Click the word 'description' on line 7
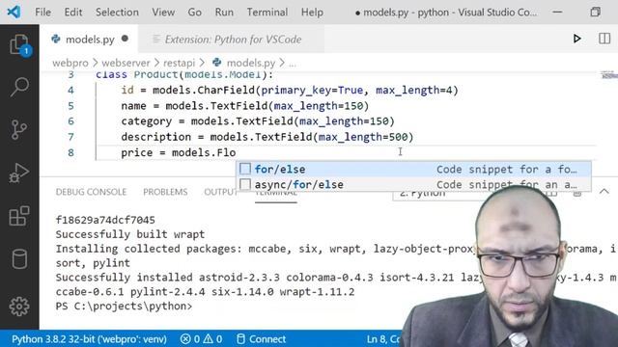 (x=155, y=137)
